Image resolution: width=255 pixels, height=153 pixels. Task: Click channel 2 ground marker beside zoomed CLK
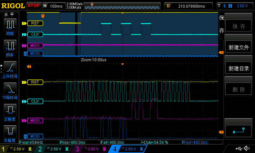pyautogui.click(x=24, y=101)
